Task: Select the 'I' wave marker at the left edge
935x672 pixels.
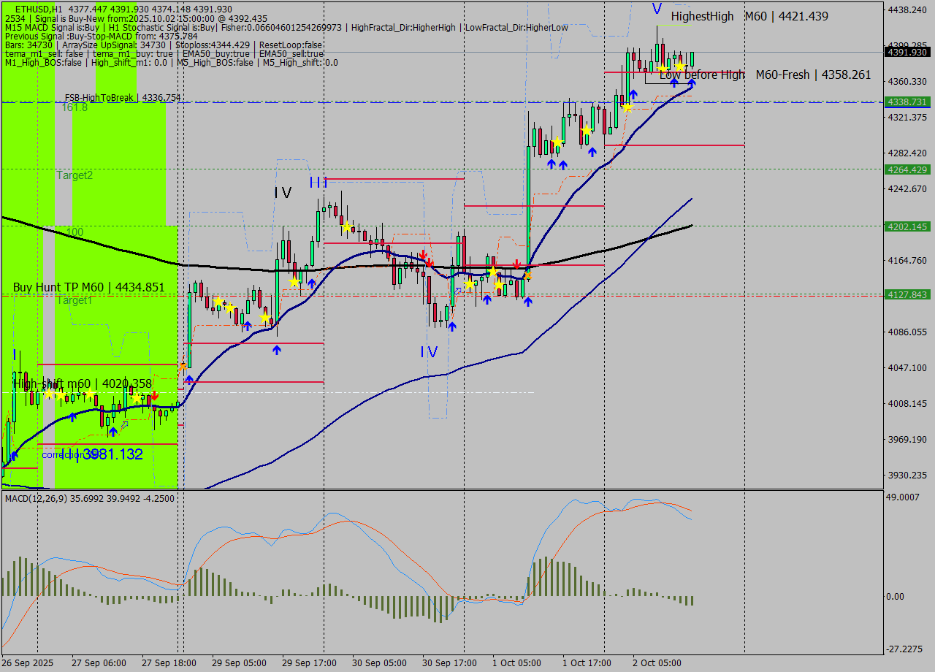Action: click(13, 356)
